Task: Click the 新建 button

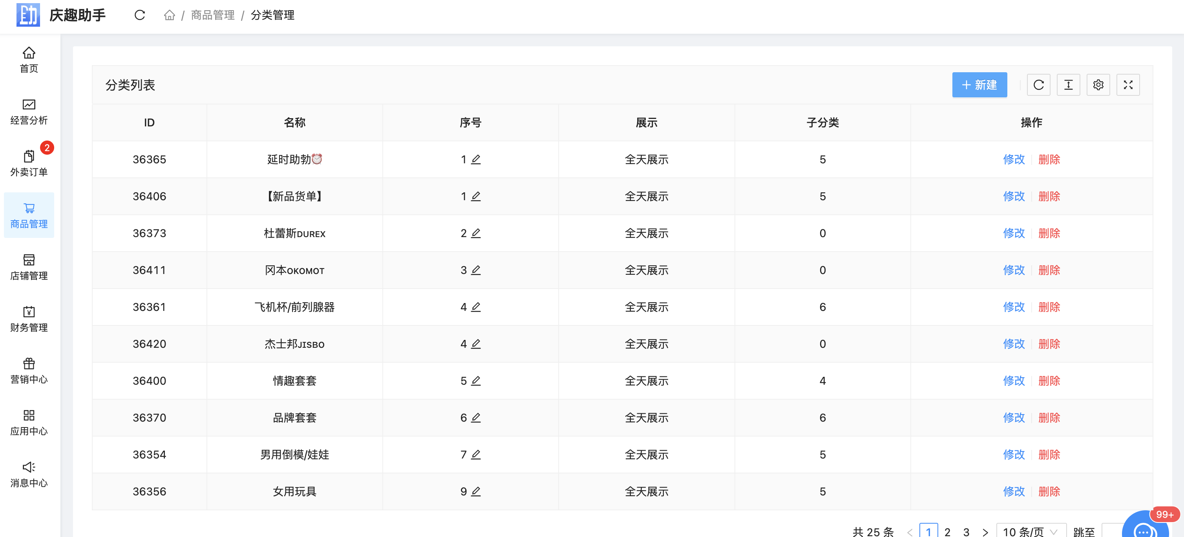Action: (979, 85)
